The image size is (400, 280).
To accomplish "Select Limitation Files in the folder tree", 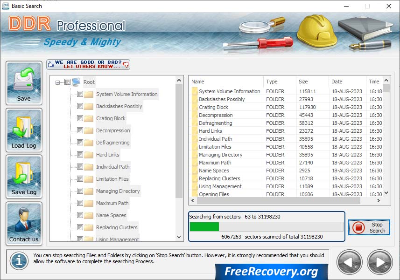I will [112, 179].
